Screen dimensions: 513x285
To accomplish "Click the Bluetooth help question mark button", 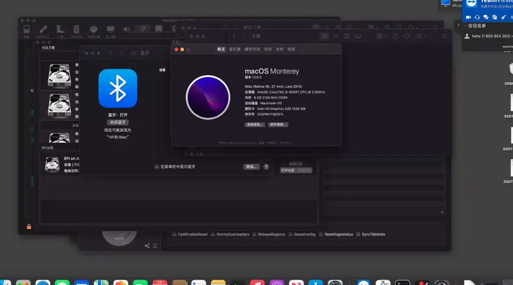I will (x=267, y=167).
